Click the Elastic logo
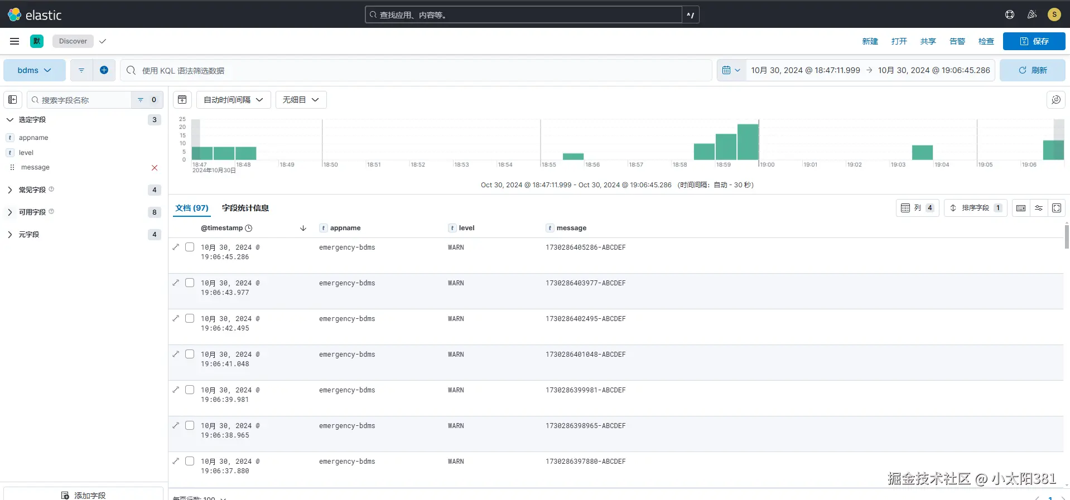The height and width of the screenshot is (500, 1070). click(35, 15)
